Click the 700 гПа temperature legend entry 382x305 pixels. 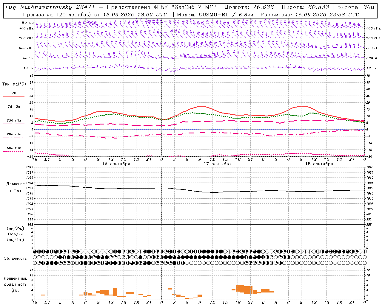(14, 134)
